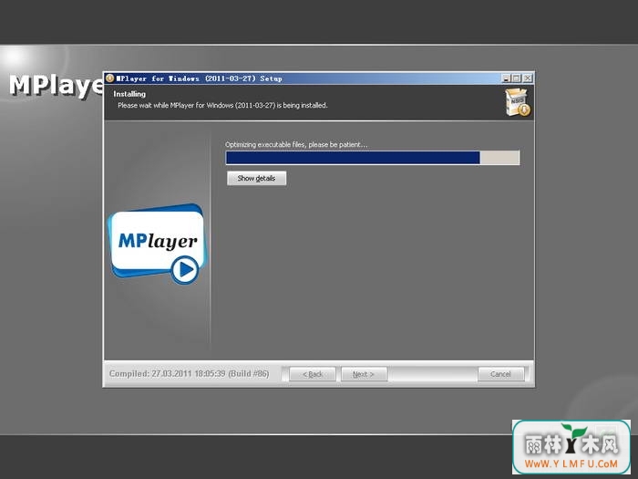This screenshot has width=638, height=479.
Task: Click the 'Optimizing executable files, please be patient...' text
Action: [x=296, y=144]
